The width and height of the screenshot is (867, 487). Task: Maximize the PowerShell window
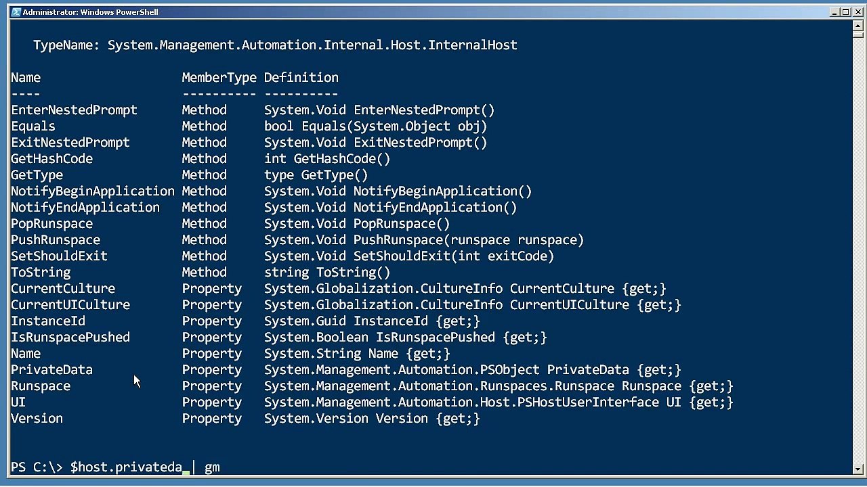[x=845, y=11]
